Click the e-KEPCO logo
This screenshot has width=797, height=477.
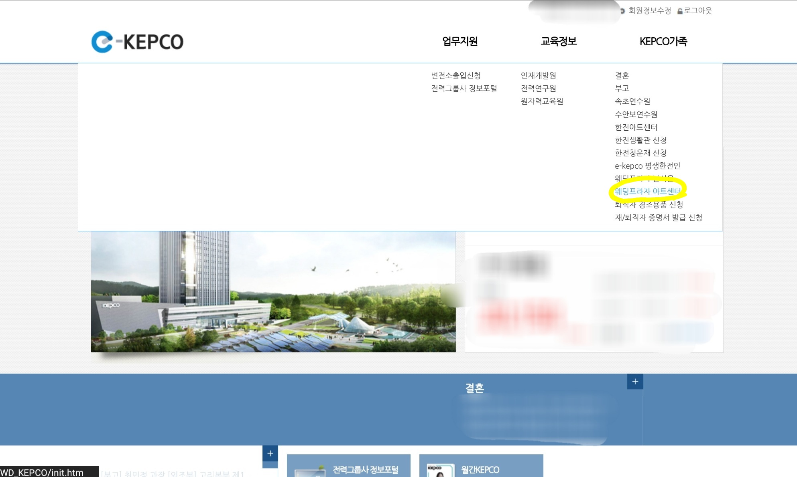[137, 42]
